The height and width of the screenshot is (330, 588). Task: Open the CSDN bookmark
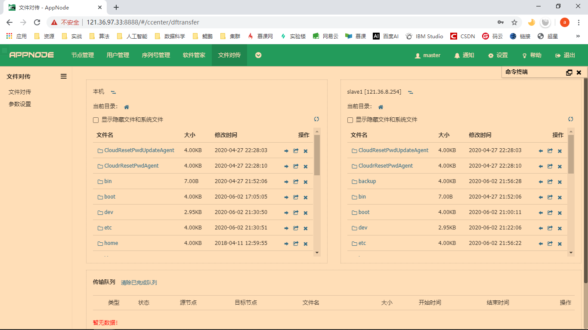(463, 37)
